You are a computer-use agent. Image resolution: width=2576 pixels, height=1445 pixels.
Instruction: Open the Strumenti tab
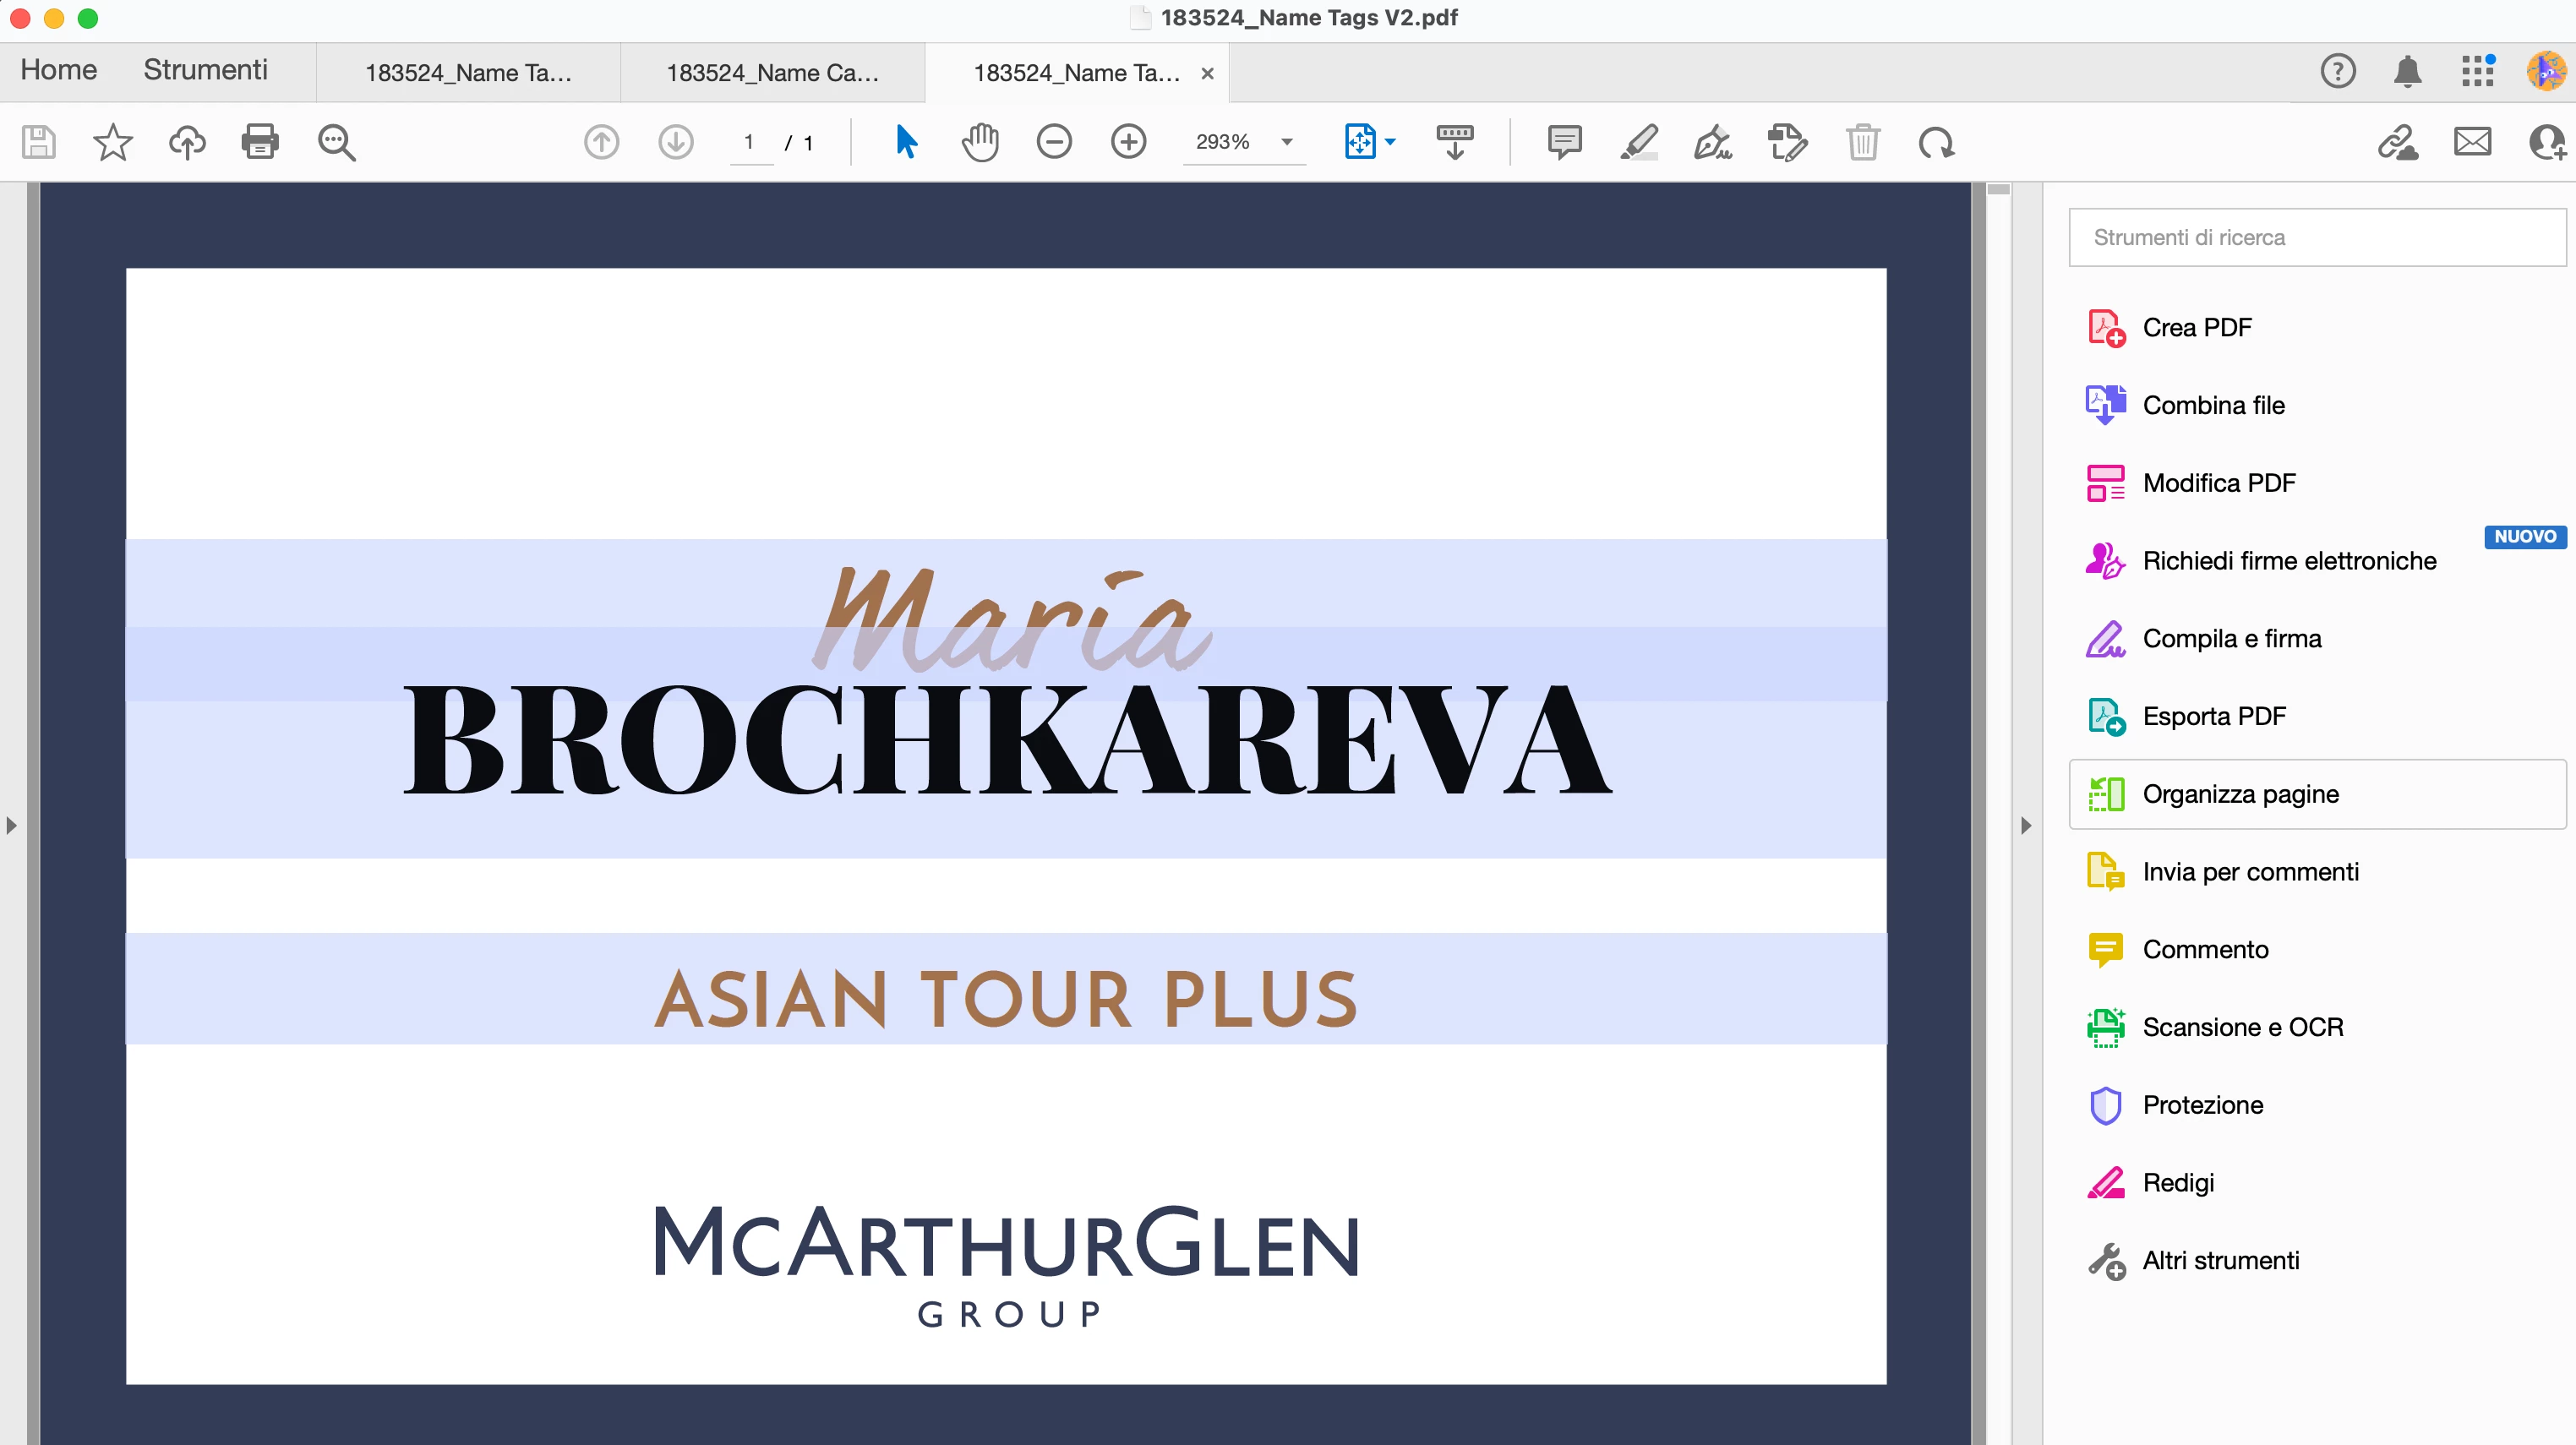[205, 70]
